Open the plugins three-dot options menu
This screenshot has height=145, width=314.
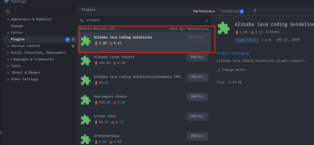tap(255, 11)
